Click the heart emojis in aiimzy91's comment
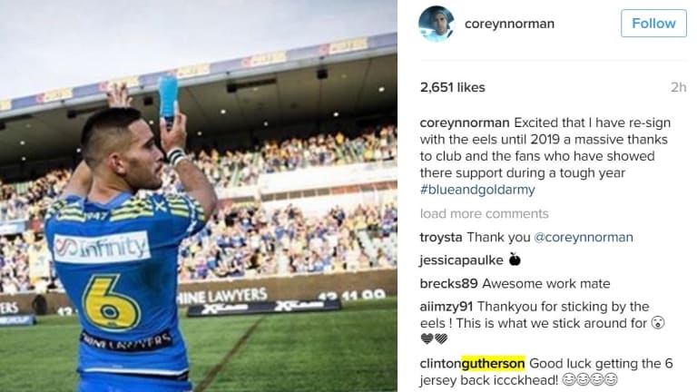The image size is (697, 392). tap(434, 339)
